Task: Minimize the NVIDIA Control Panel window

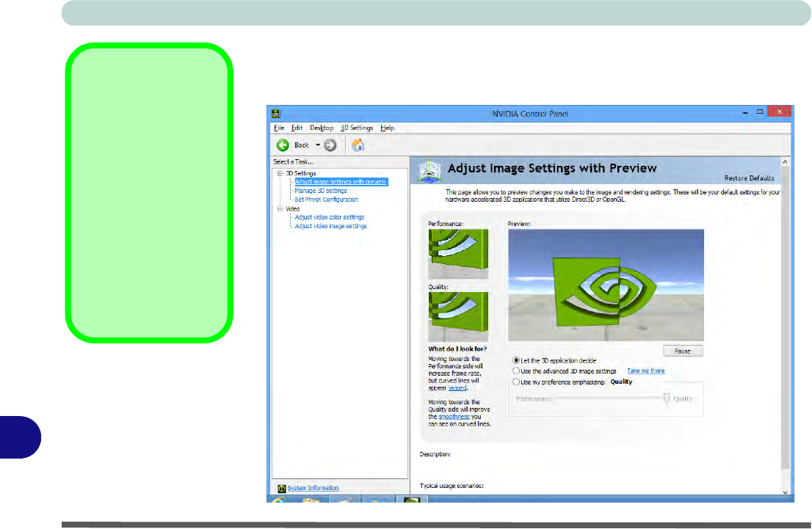Action: click(x=745, y=112)
